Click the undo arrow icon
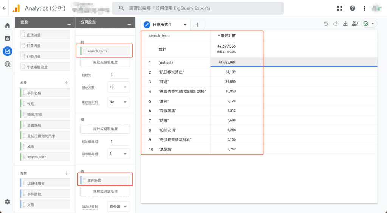The height and width of the screenshot is (213, 387). point(326,24)
